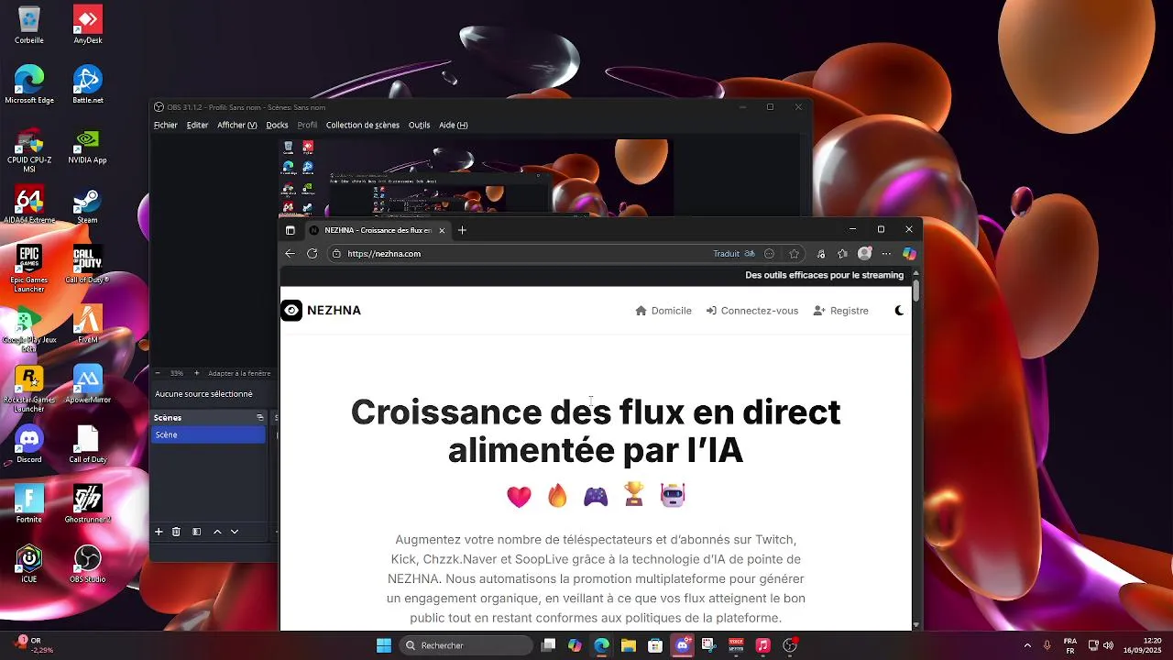
Task: Select the Discord desktop icon
Action: [x=29, y=444]
